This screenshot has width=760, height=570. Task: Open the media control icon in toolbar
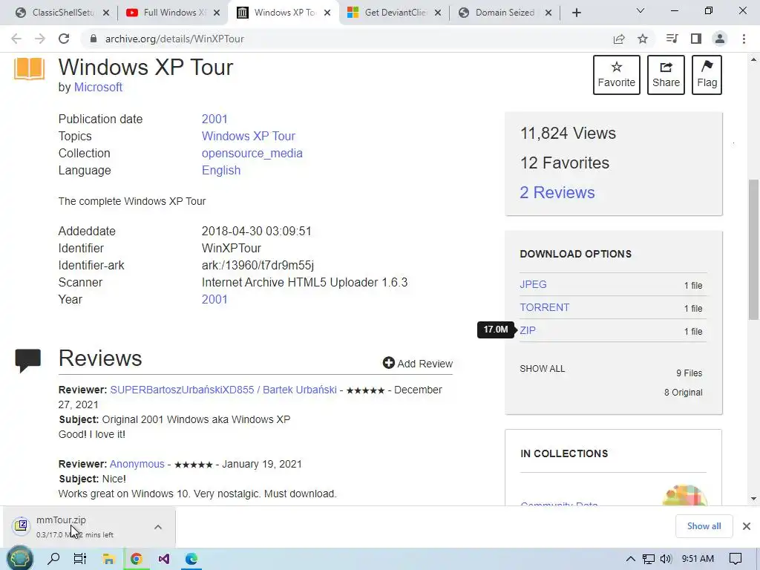coord(672,39)
